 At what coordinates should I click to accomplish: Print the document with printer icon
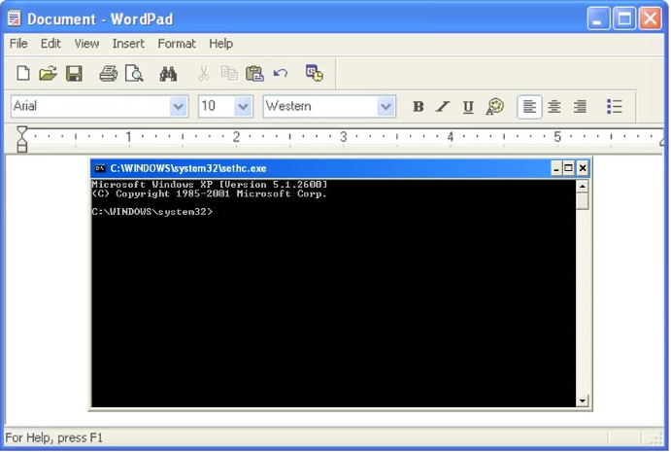pos(108,74)
